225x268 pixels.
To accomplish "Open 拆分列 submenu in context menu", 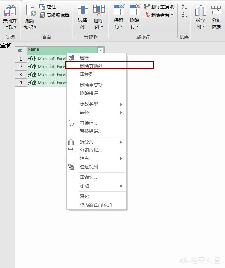I will tap(97, 142).
